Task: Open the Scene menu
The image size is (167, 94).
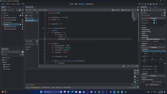Action: (x=3, y=4)
